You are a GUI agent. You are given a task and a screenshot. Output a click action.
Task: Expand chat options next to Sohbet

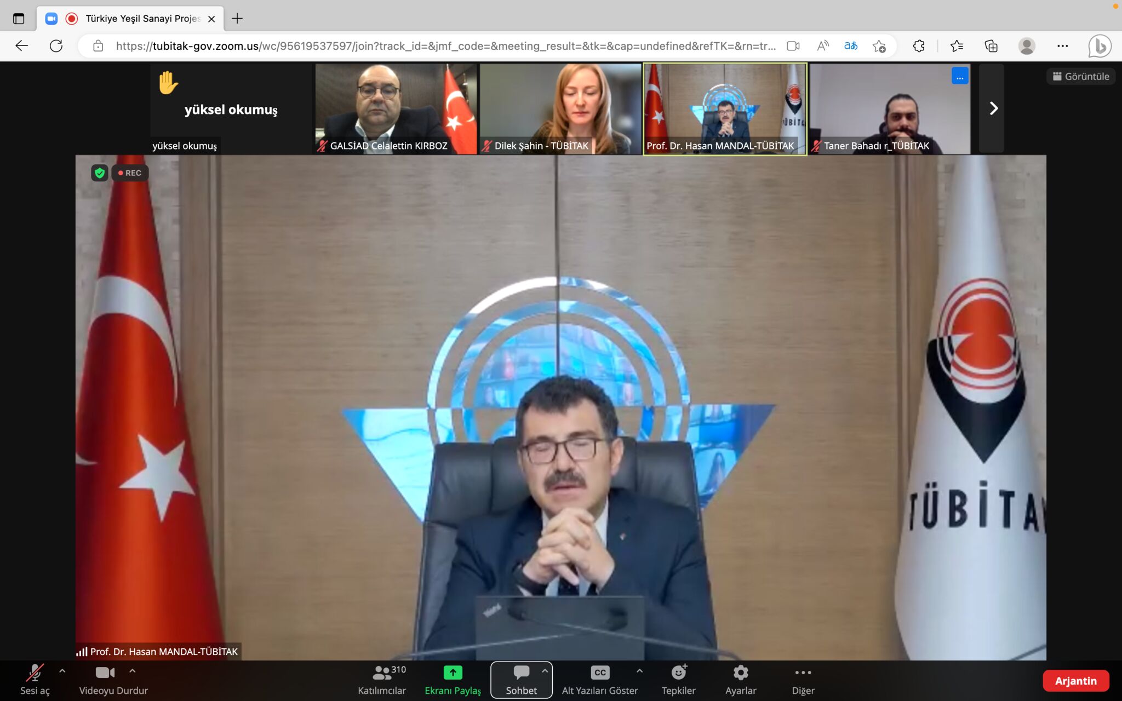[x=545, y=669]
